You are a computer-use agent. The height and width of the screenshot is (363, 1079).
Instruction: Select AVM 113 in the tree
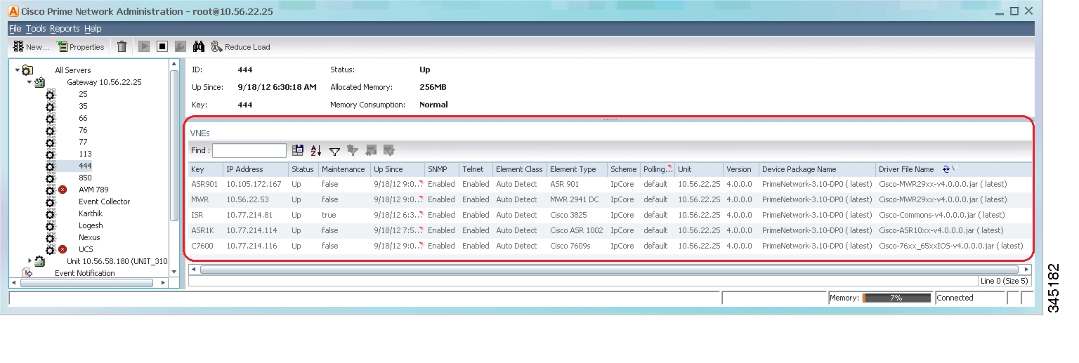(85, 154)
